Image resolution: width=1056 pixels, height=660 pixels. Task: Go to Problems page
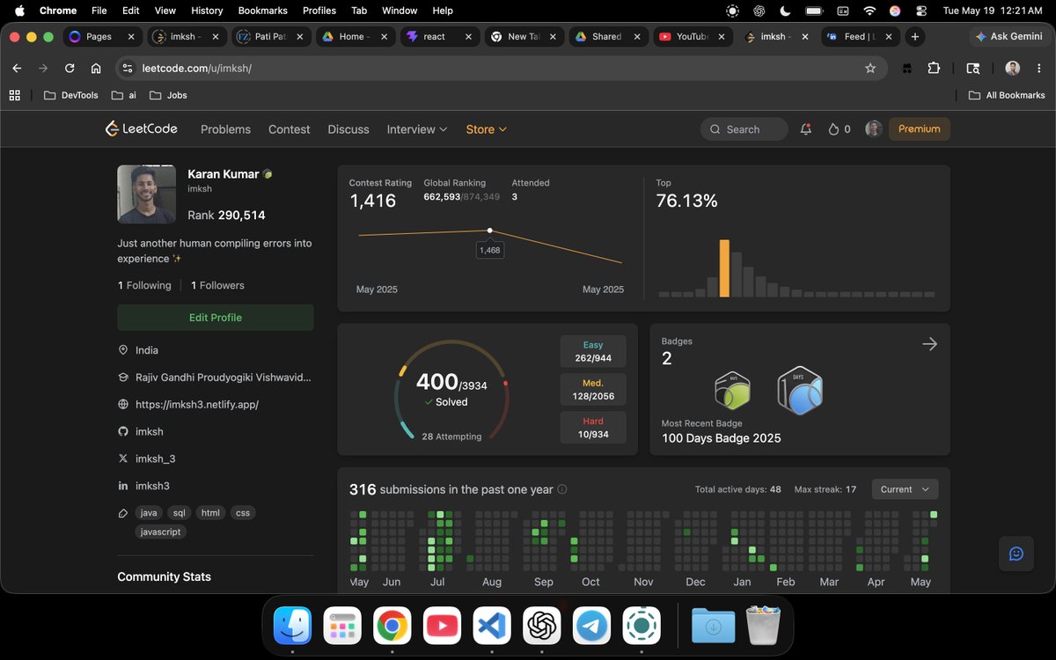pos(225,129)
